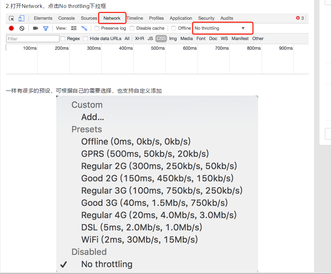
Task: Tick the Offline checkbox
Action: pyautogui.click(x=173, y=28)
